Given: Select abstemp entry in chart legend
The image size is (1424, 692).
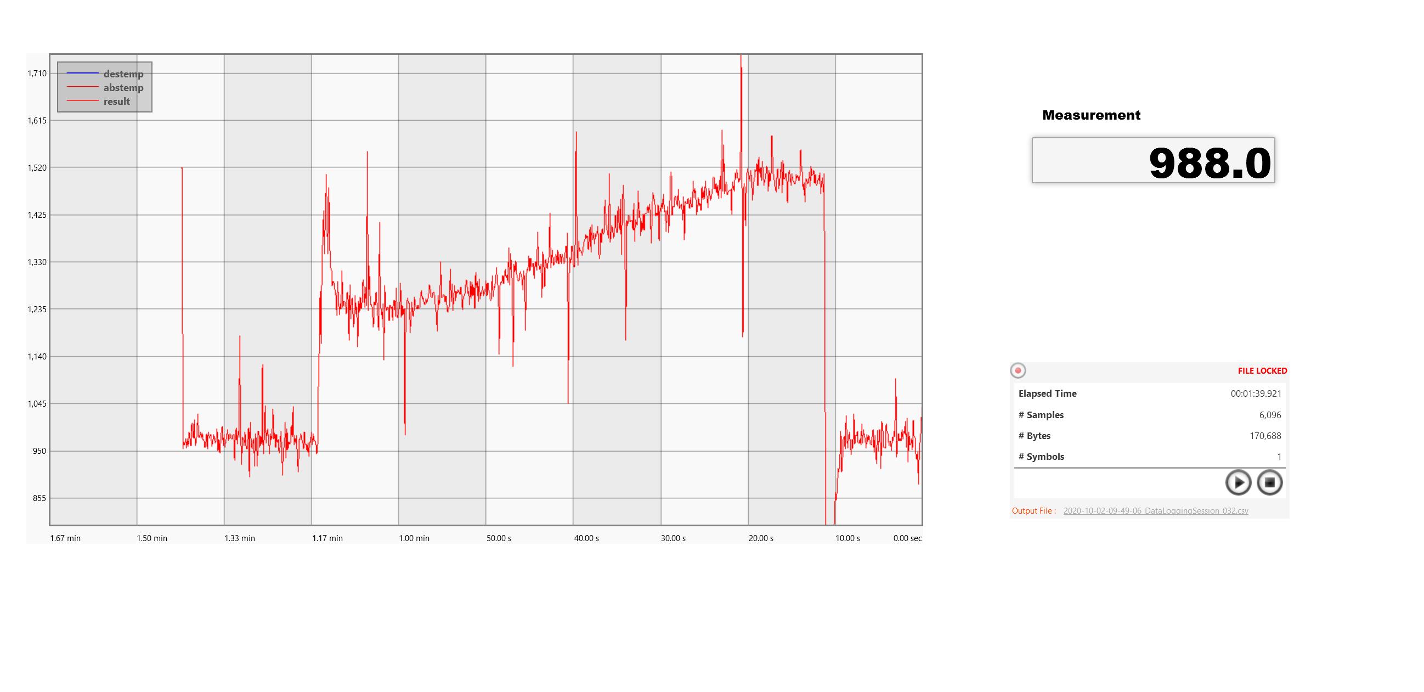Looking at the screenshot, I should pyautogui.click(x=105, y=87).
